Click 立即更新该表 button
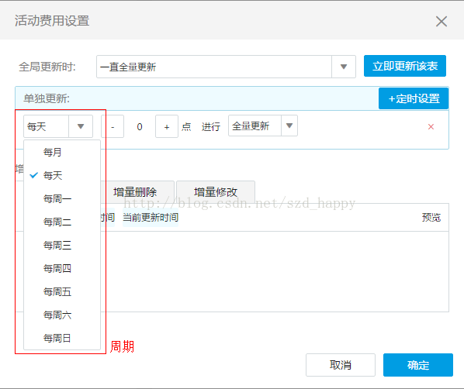The height and width of the screenshot is (389, 464). [x=405, y=66]
